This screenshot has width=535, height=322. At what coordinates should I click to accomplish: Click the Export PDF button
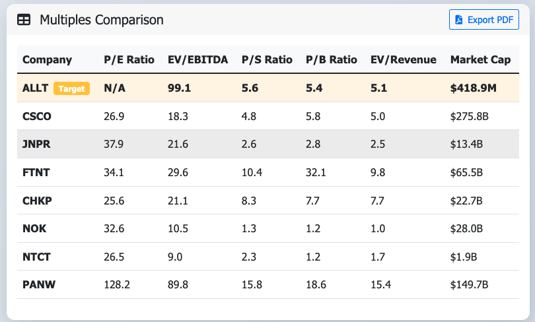click(484, 20)
